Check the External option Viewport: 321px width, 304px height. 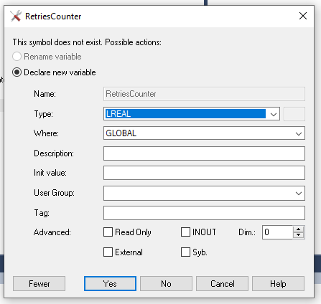point(108,252)
